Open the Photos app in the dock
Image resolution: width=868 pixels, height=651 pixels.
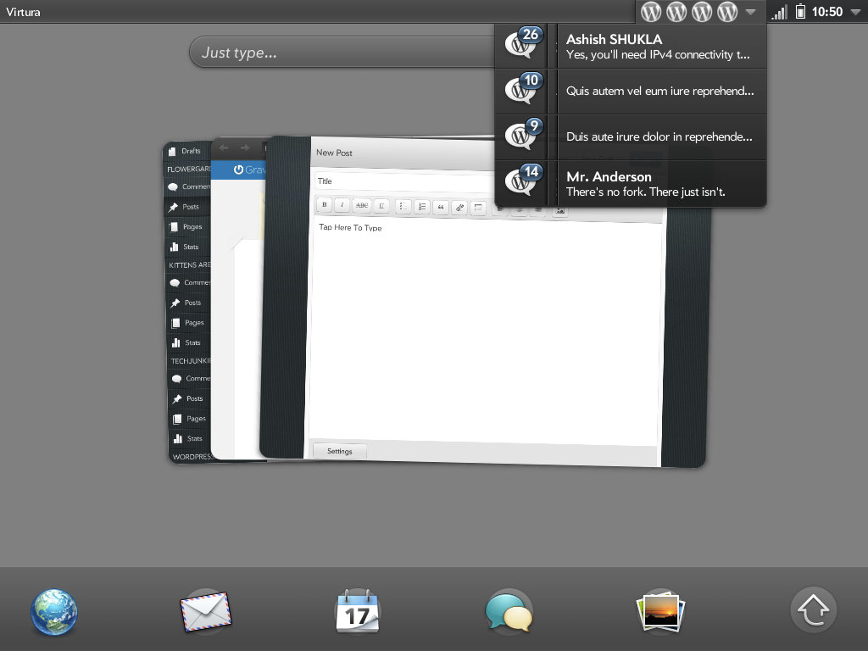coord(661,612)
